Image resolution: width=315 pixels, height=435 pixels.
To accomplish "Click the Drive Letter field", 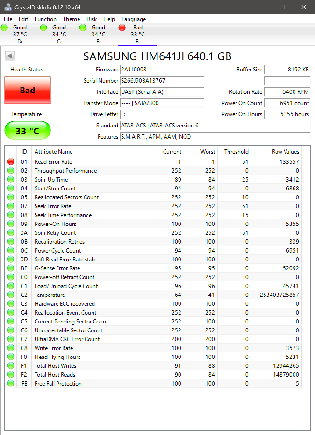I will pos(162,114).
